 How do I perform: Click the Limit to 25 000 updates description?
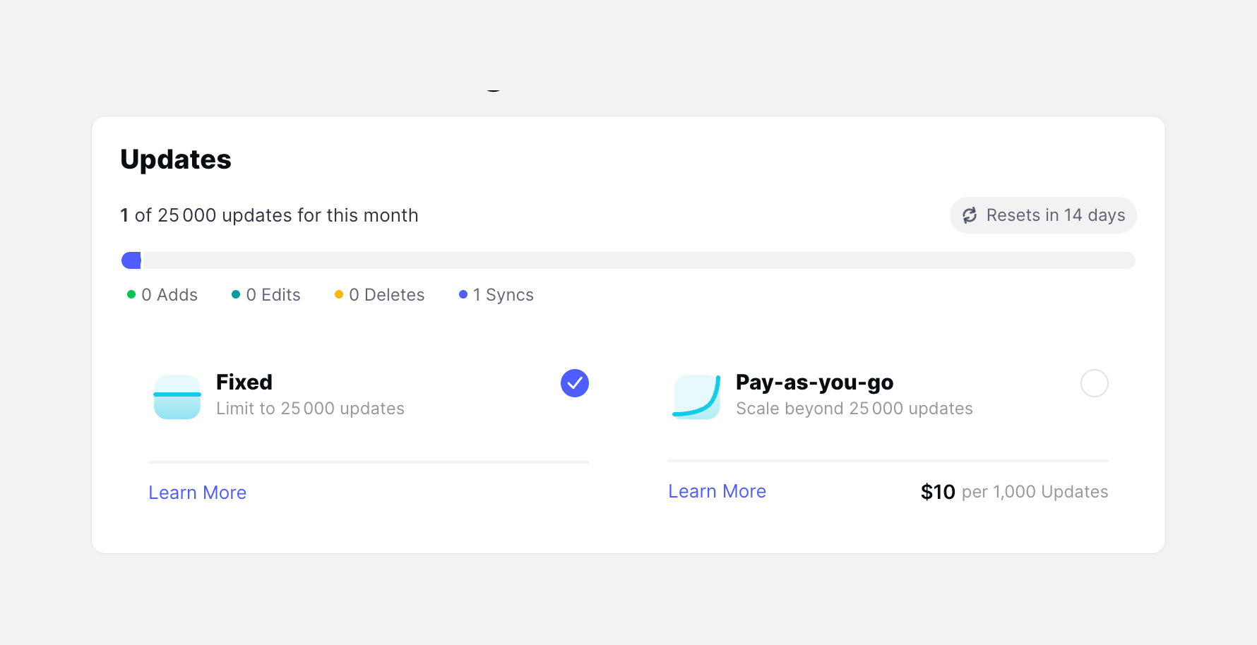310,409
